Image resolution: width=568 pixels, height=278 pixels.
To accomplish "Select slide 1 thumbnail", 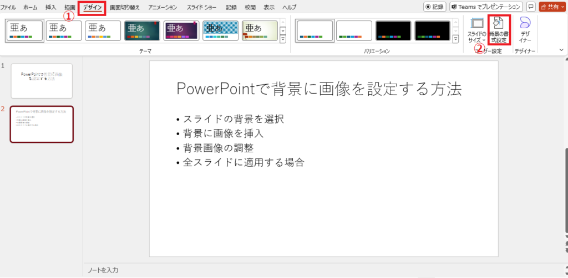I will 42,81.
